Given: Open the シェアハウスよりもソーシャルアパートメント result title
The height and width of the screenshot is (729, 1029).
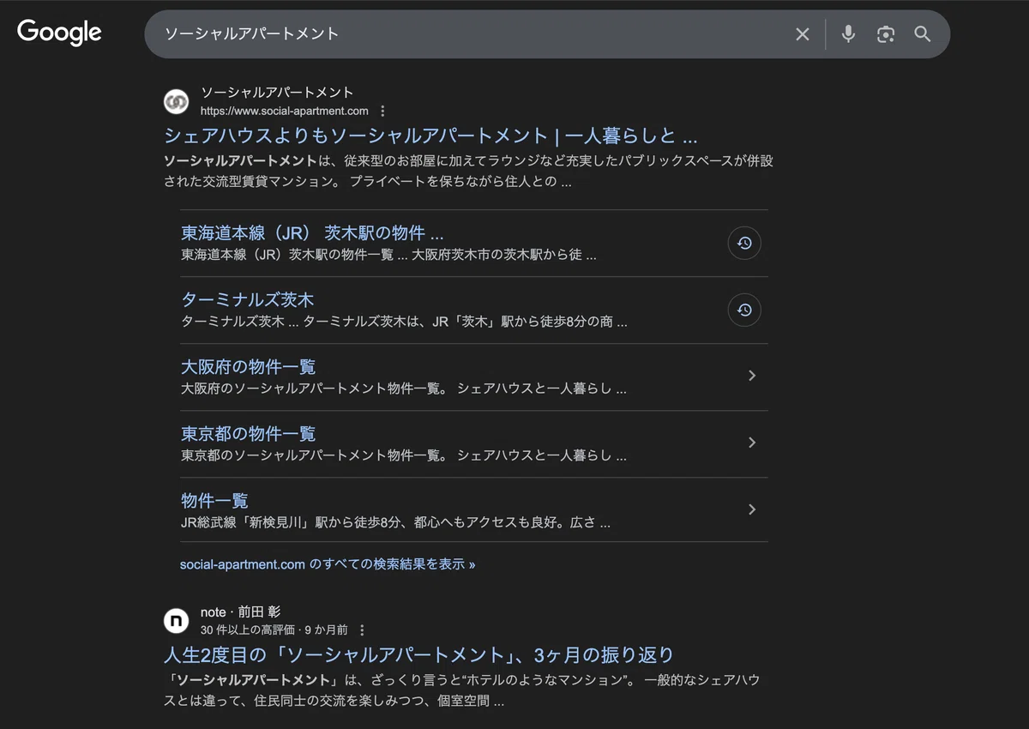Looking at the screenshot, I should point(430,136).
